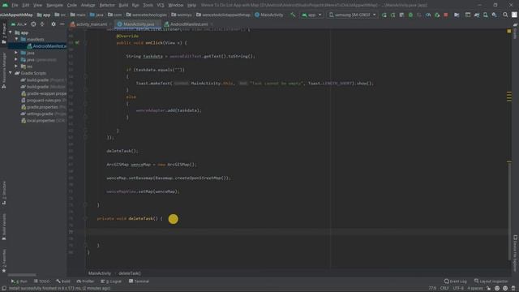Open the Resource Manager side tab
Image resolution: width=519 pixels, height=292 pixels.
pyautogui.click(x=4, y=71)
